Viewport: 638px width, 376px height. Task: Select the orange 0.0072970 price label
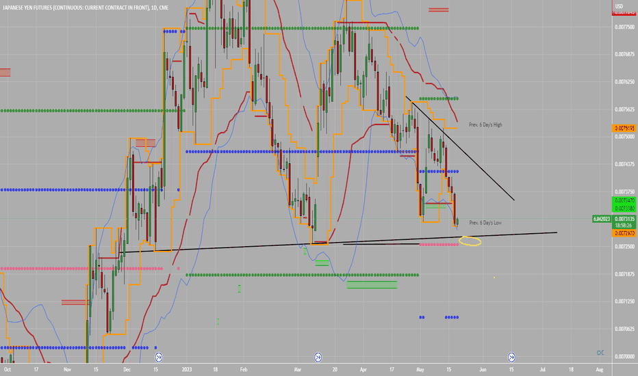coord(624,233)
